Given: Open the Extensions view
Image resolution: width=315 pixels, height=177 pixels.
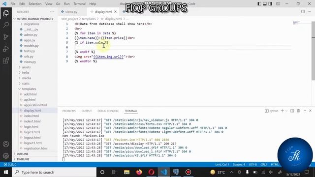Looking at the screenshot, I should tap(6, 60).
